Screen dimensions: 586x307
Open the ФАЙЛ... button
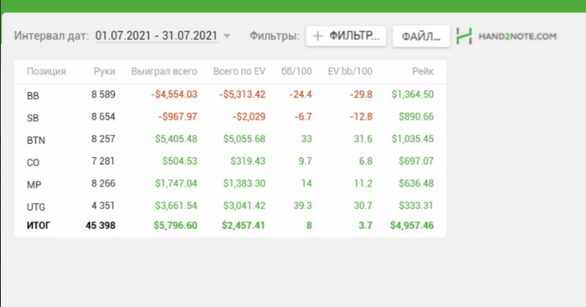click(421, 36)
